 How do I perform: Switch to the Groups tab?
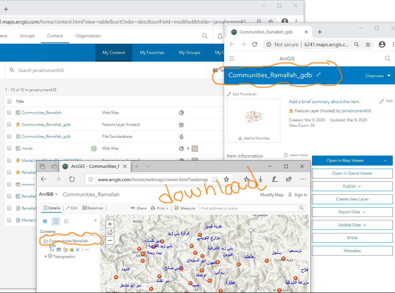pos(27,36)
